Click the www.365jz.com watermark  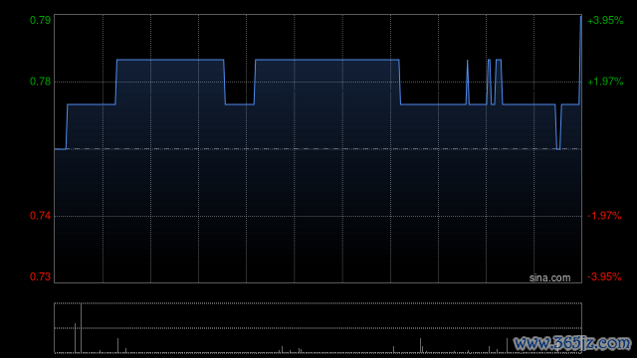(572, 343)
